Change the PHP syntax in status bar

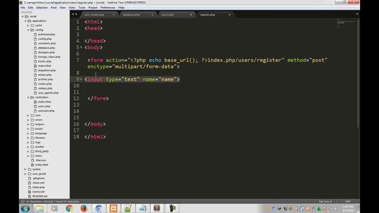click(348, 201)
